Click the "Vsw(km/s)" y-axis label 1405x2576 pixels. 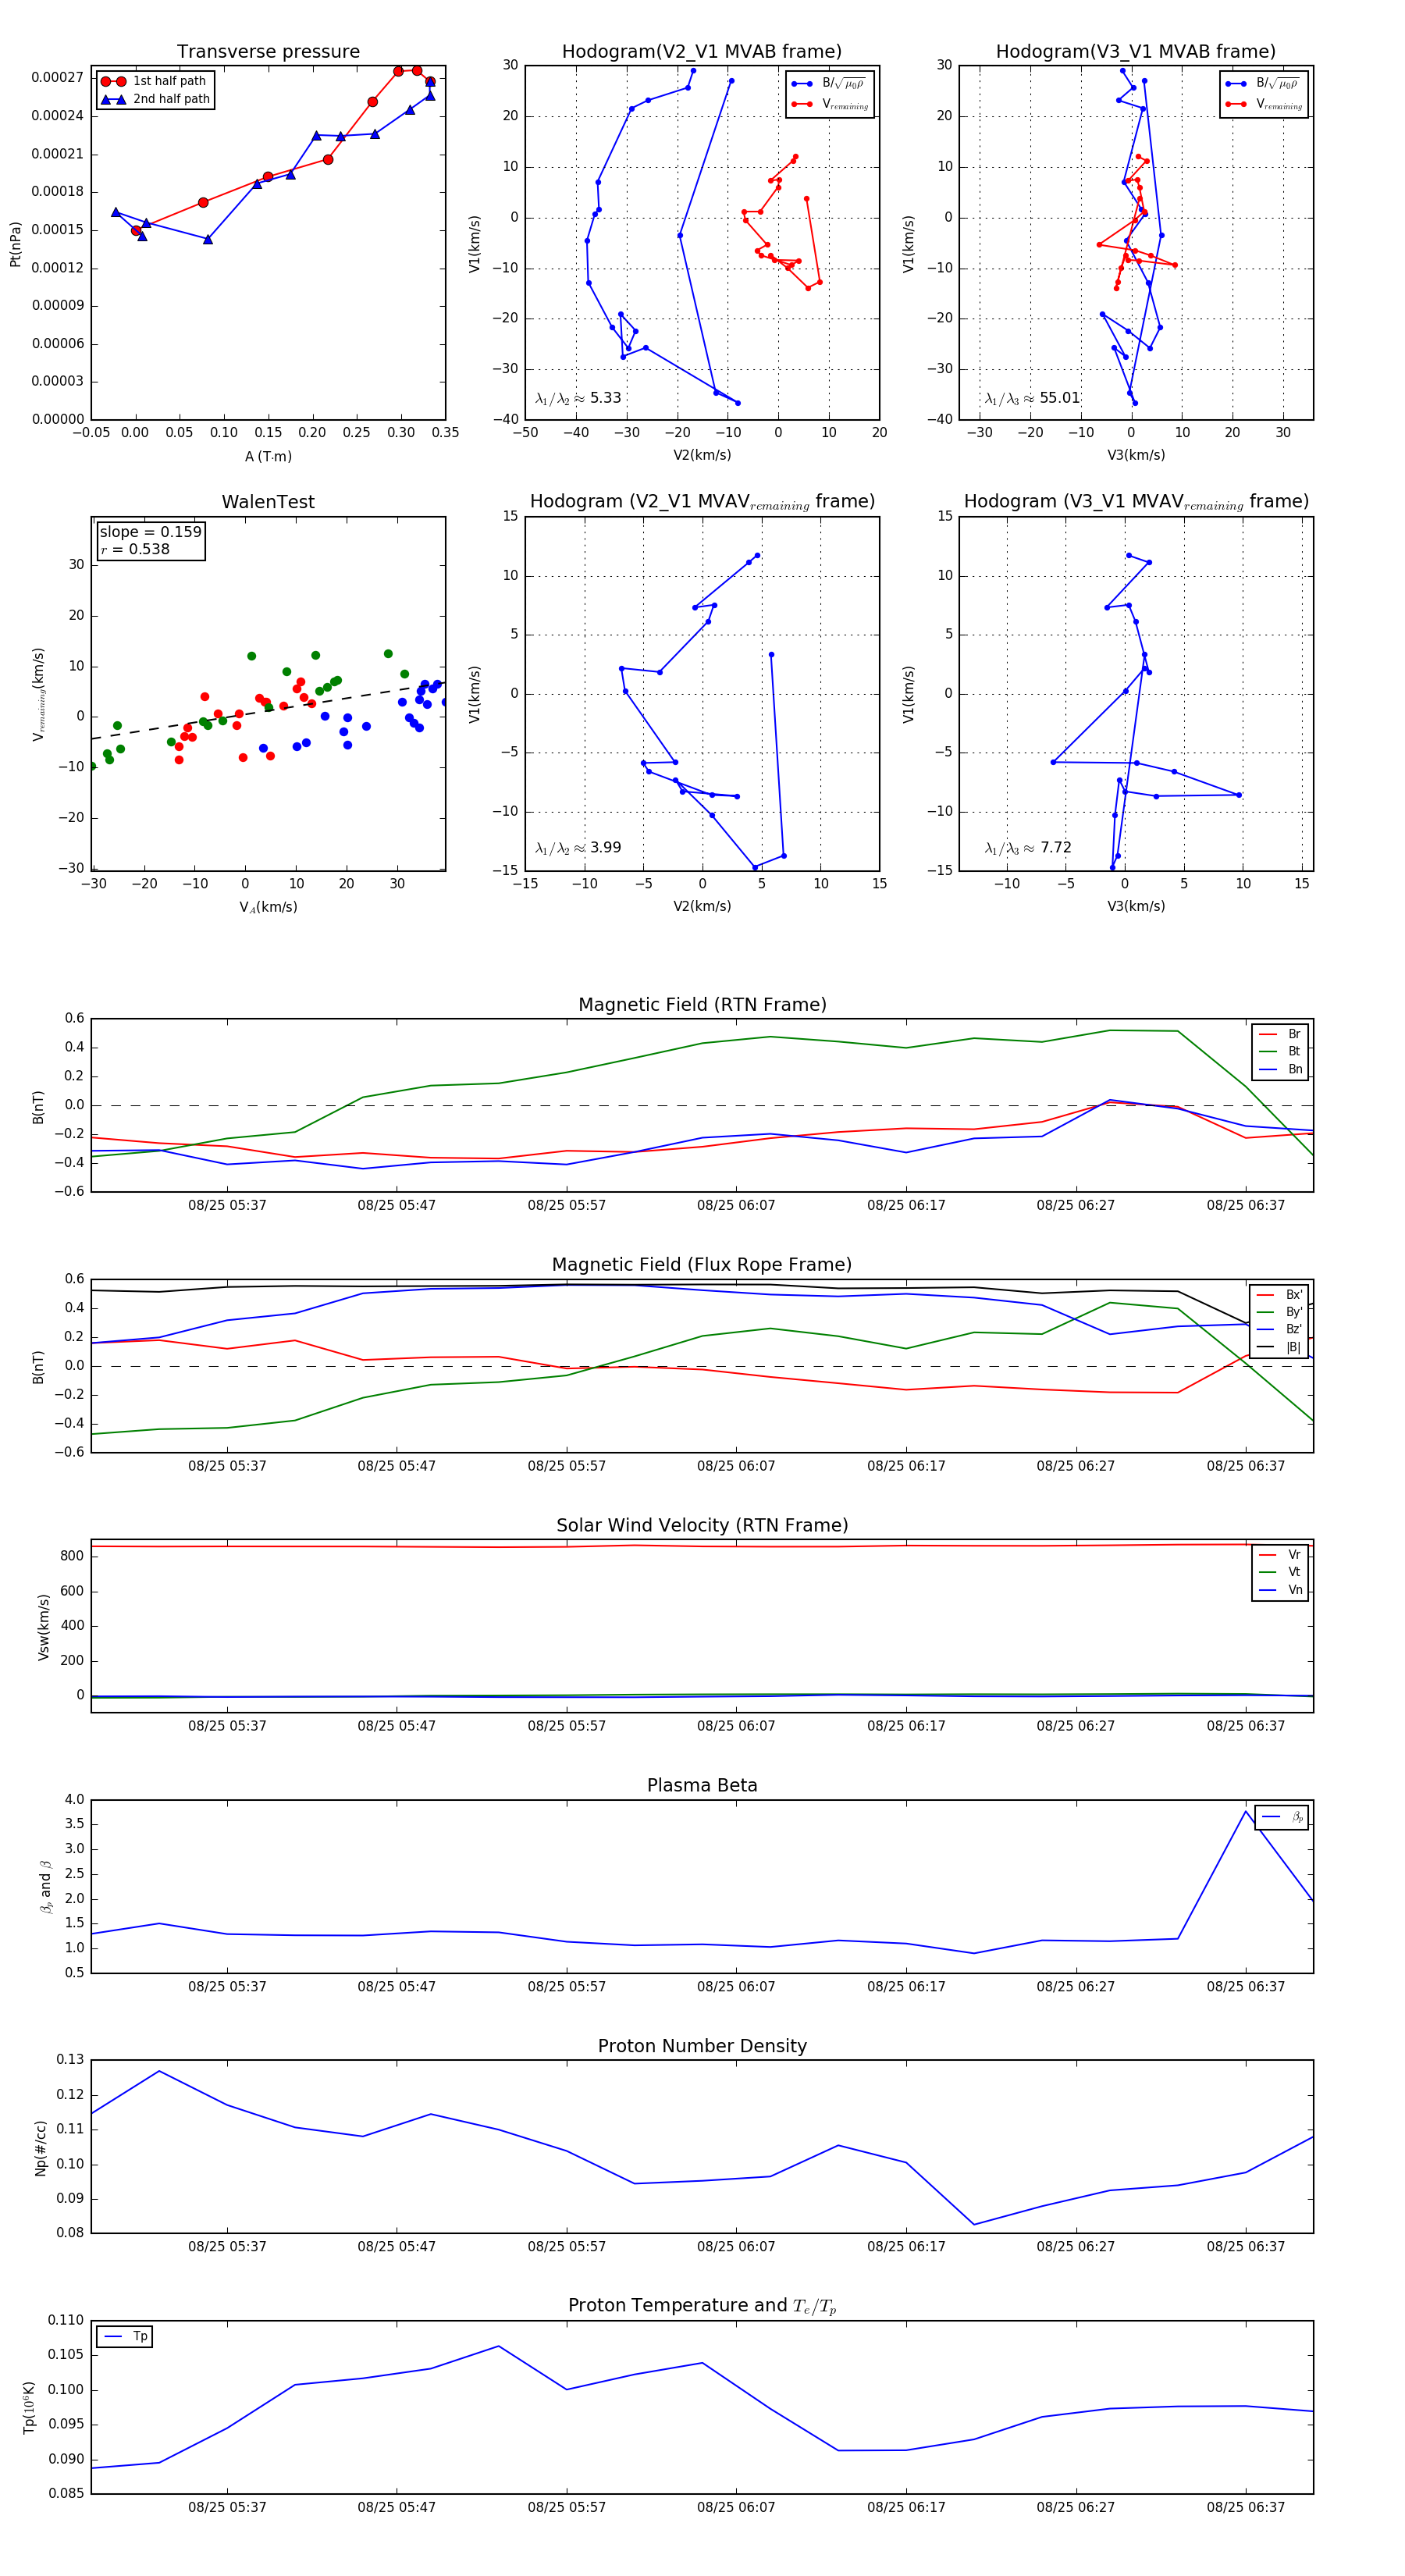(x=43, y=1627)
